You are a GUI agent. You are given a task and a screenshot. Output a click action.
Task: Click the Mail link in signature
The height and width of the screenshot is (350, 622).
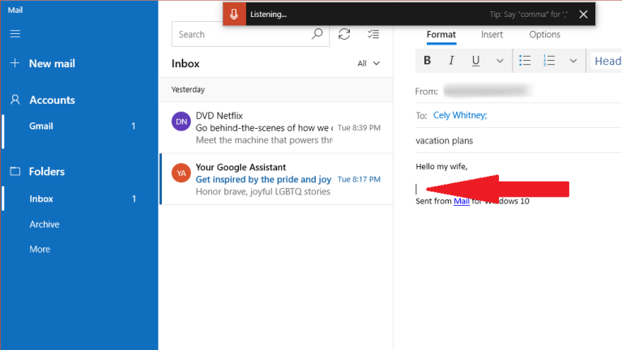pos(462,201)
